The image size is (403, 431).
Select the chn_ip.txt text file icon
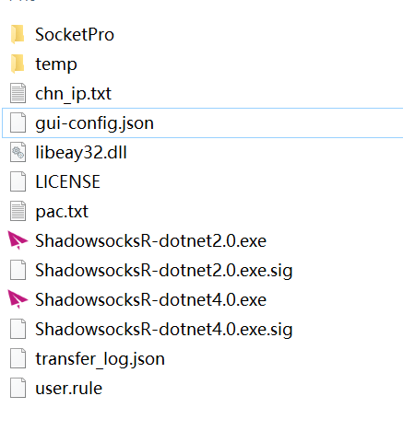[x=18, y=93]
